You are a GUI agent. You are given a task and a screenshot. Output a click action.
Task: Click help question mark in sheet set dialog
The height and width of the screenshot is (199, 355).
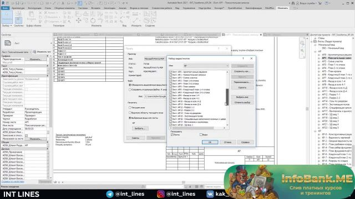coord(243,59)
